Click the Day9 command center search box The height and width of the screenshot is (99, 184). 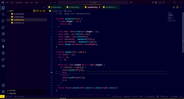point(93,2)
